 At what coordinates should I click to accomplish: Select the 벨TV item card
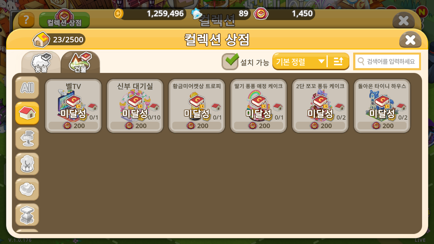click(73, 106)
